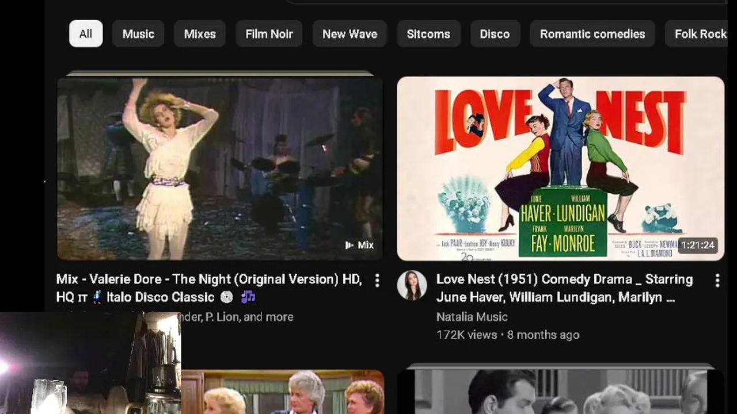Open options menu for Valerie Dore mix
This screenshot has height=414, width=737.
(x=377, y=281)
